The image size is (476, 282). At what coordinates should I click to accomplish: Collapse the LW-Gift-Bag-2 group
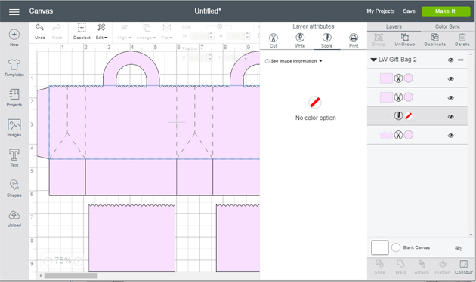(373, 60)
